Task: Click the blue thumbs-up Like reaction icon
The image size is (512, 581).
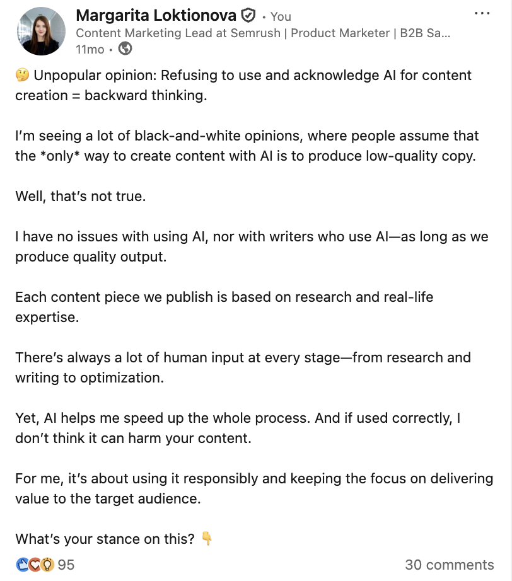Action: [23, 565]
